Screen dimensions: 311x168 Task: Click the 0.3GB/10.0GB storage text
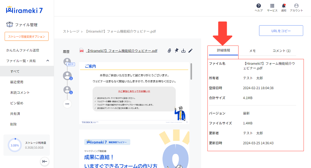click(x=34, y=147)
